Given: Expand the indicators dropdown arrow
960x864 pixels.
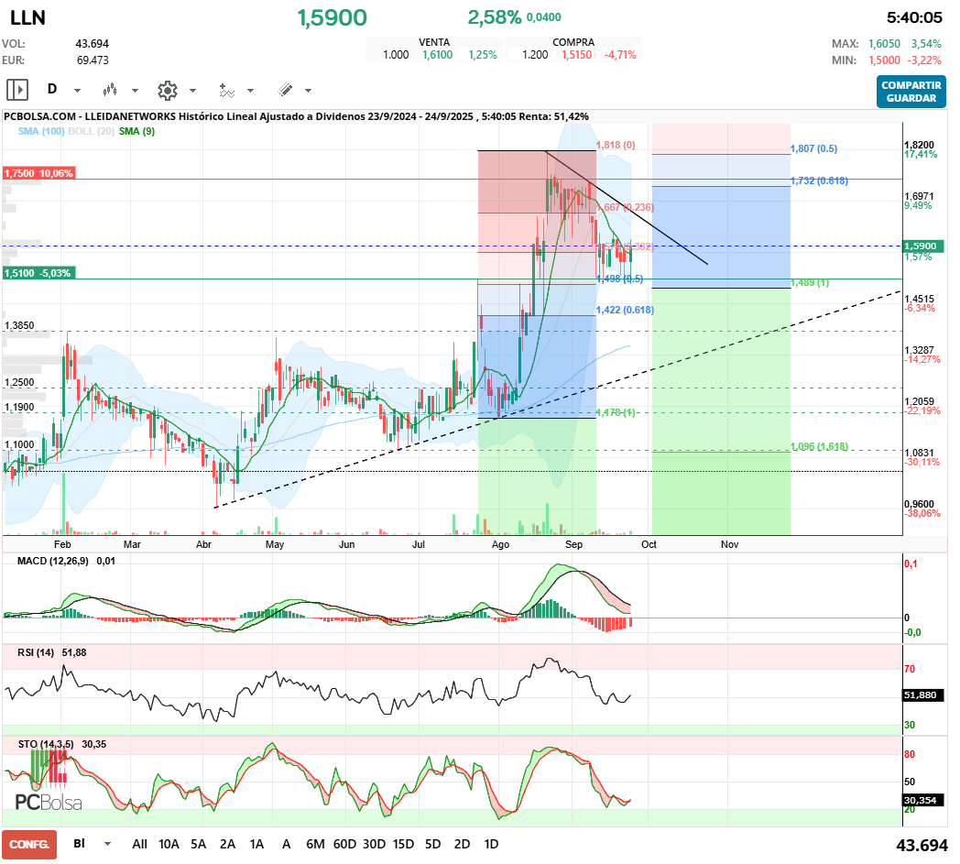Looking at the screenshot, I should pyautogui.click(x=250, y=91).
